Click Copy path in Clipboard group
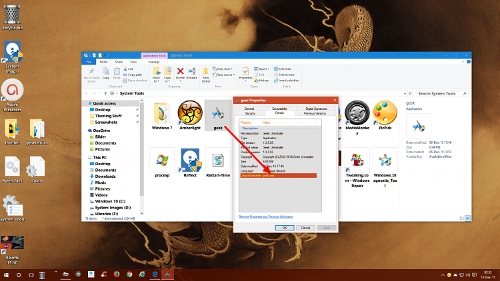The image size is (500, 281). (x=133, y=75)
